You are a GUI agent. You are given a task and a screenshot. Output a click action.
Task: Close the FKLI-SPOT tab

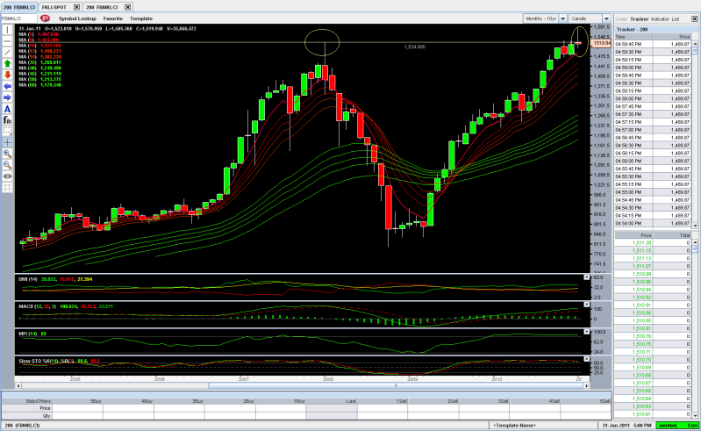[x=76, y=7]
